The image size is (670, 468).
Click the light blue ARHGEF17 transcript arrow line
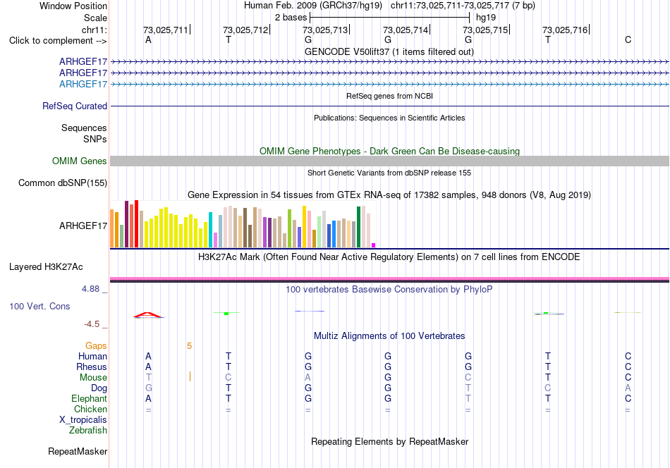point(390,84)
